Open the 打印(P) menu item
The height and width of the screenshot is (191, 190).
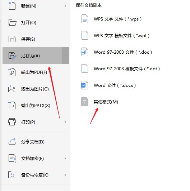[x=36, y=122]
